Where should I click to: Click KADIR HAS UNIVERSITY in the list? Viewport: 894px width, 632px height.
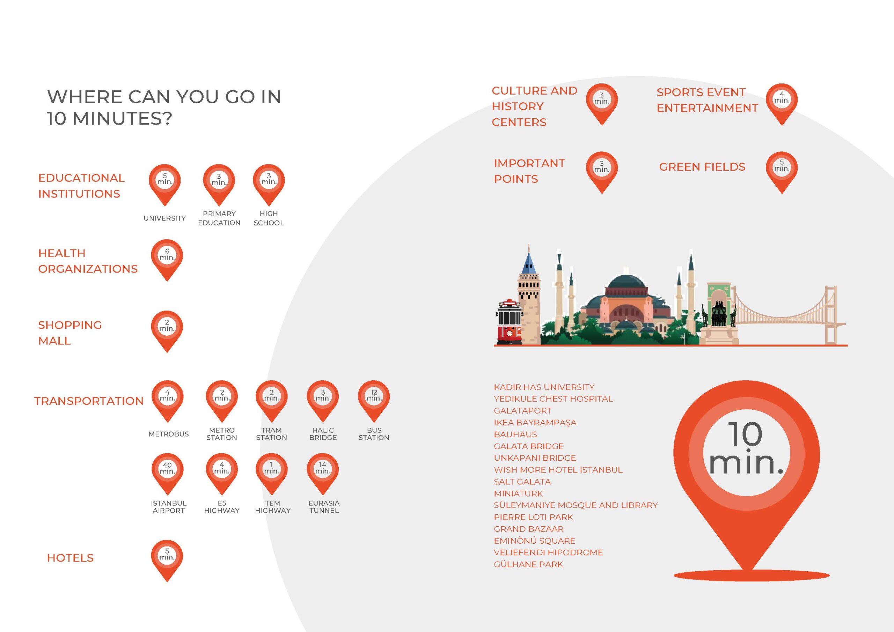click(544, 387)
